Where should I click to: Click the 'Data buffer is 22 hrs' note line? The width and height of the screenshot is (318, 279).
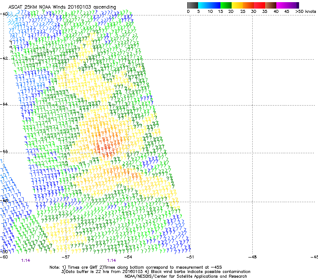[156, 272]
